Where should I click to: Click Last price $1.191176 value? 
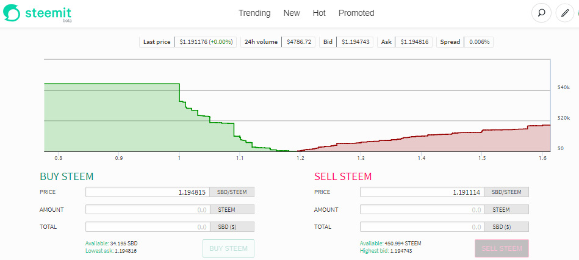coord(206,42)
